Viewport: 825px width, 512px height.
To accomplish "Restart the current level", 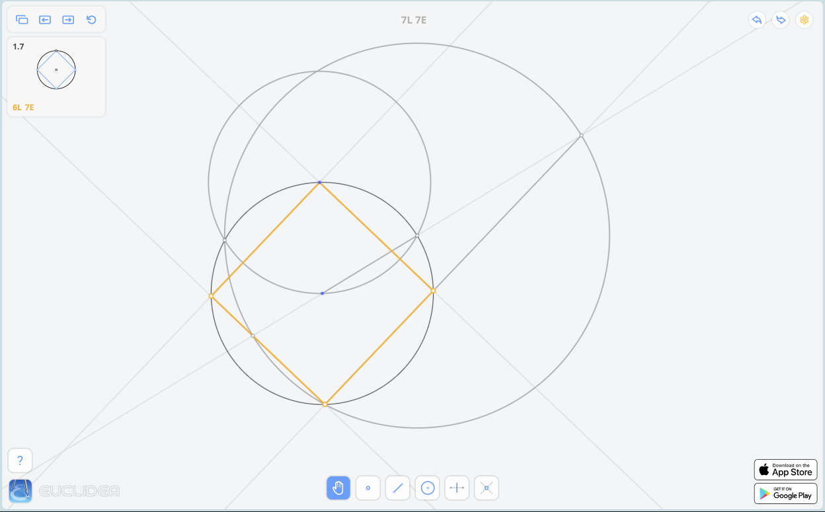I will [x=91, y=20].
